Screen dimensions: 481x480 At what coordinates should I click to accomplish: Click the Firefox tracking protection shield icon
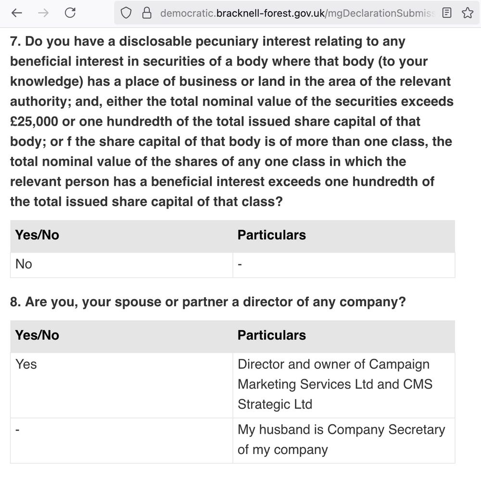(x=126, y=13)
